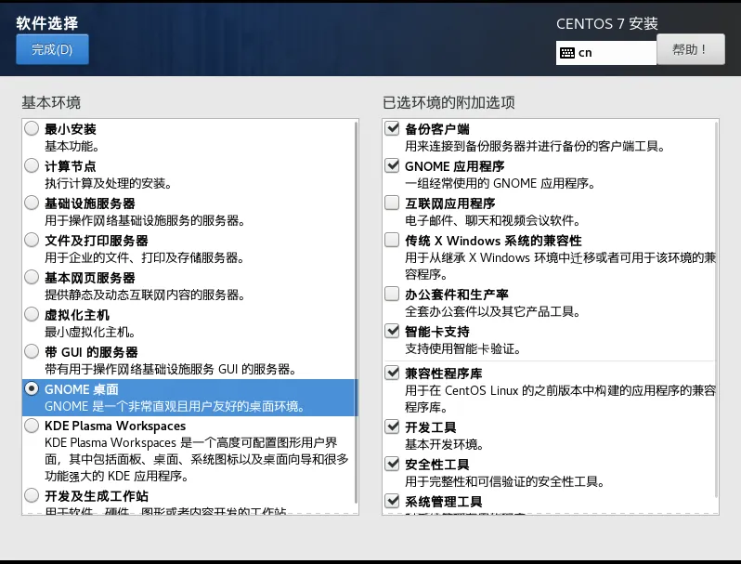This screenshot has width=741, height=564.
Task: Select the 最小安装 radio button
Action: pyautogui.click(x=32, y=128)
